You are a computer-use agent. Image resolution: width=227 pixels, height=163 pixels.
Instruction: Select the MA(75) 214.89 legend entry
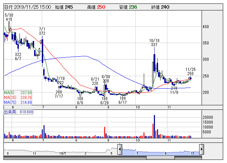(18, 103)
